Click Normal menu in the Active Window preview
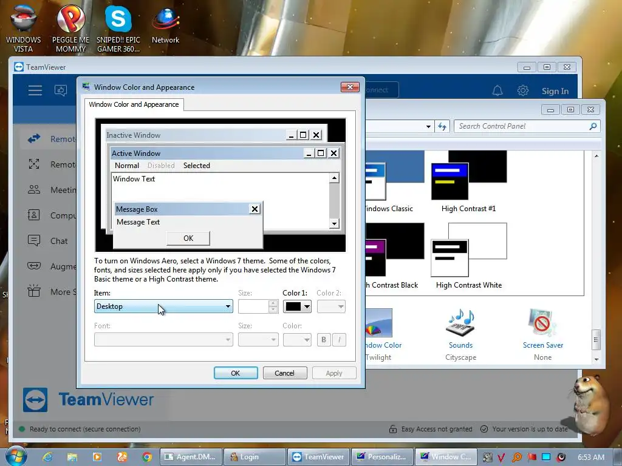Image resolution: width=622 pixels, height=466 pixels. pyautogui.click(x=127, y=166)
